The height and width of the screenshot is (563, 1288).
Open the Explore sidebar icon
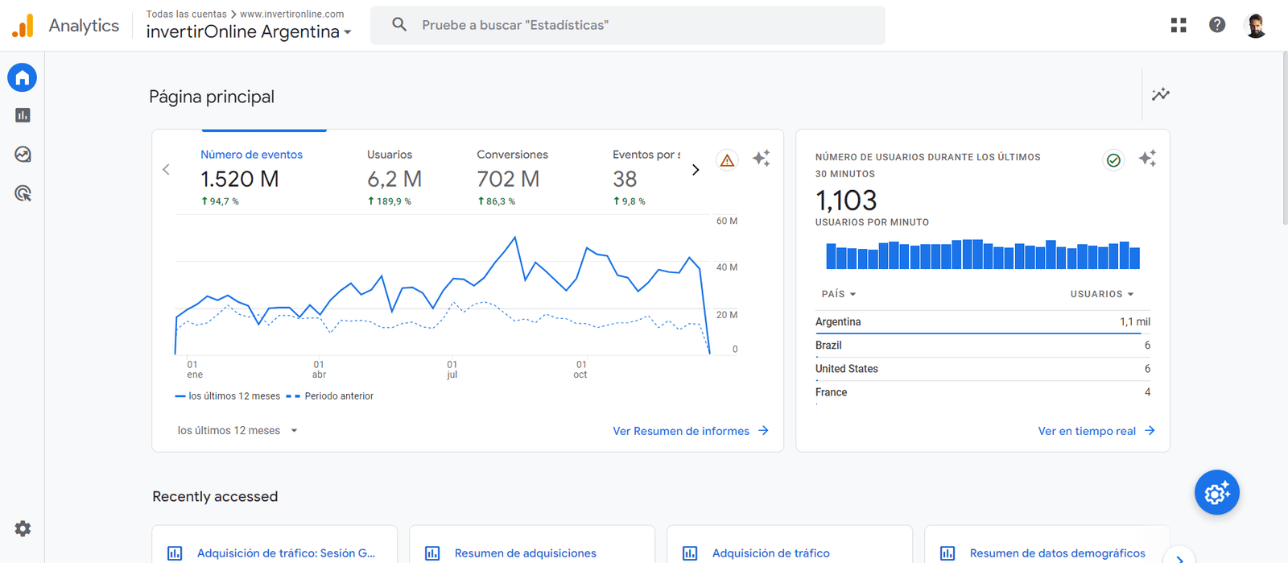[23, 154]
